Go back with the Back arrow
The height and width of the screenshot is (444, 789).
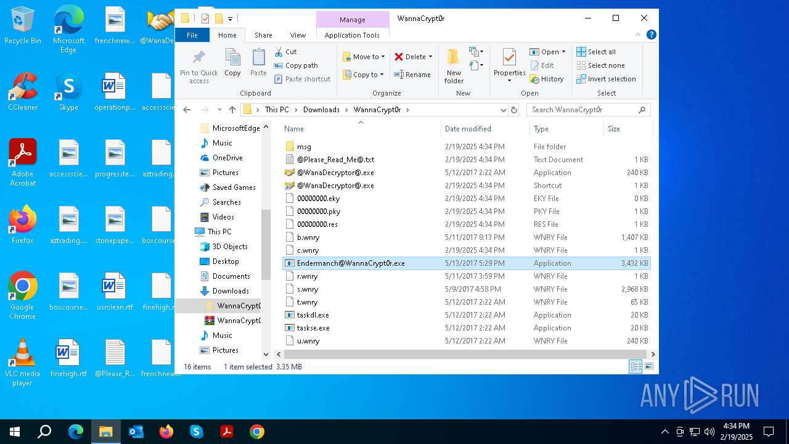187,110
